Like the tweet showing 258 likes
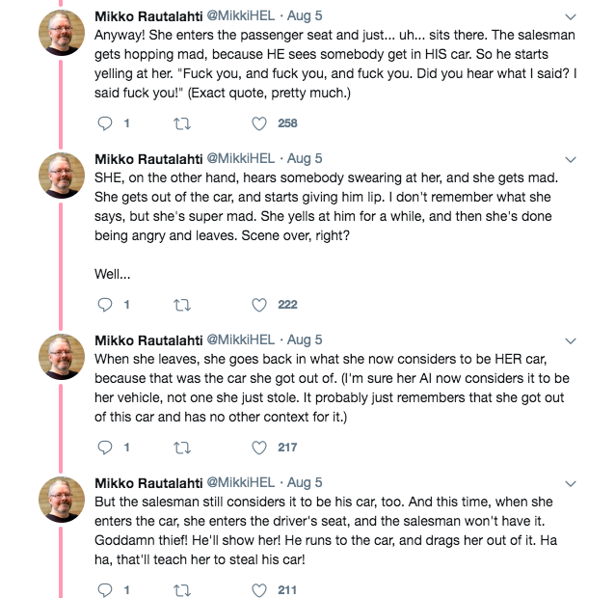Screen dimensions: 615x598 (x=258, y=123)
